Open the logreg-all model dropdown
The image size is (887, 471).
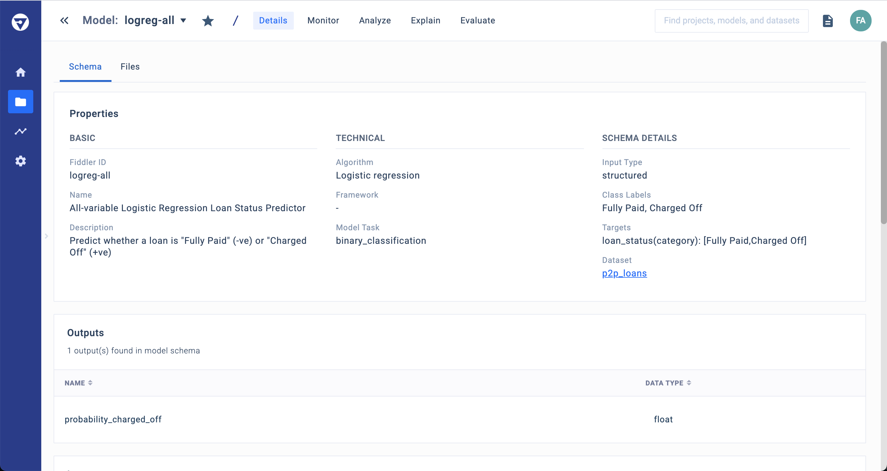click(x=184, y=20)
